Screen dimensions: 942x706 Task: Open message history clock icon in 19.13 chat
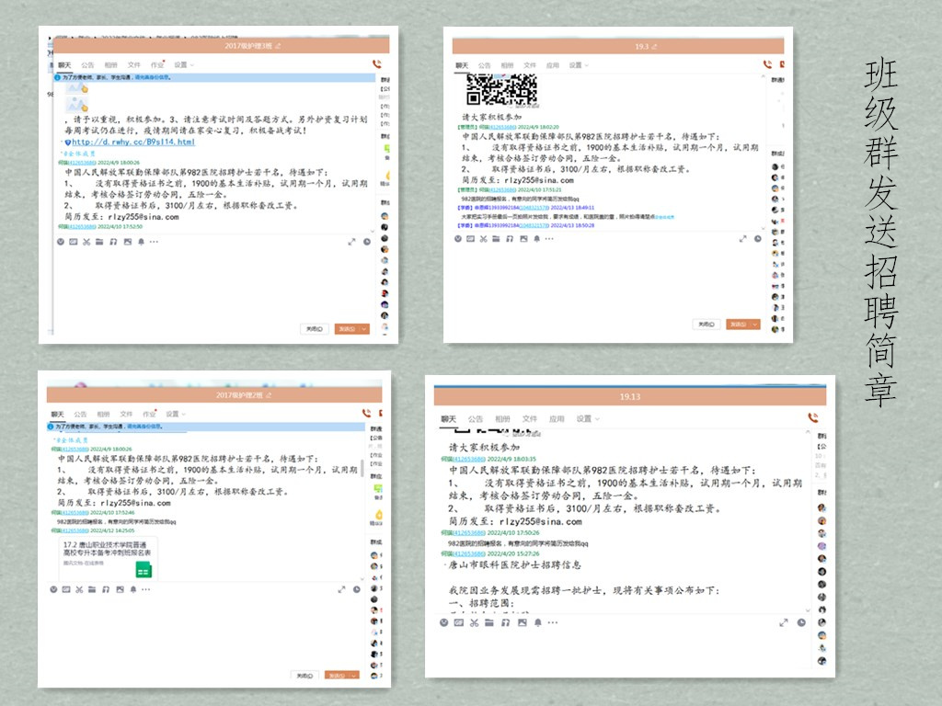pos(801,622)
